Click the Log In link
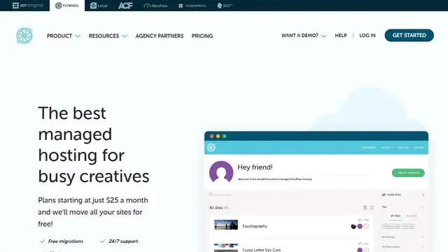This screenshot has height=252, width=448. click(367, 36)
